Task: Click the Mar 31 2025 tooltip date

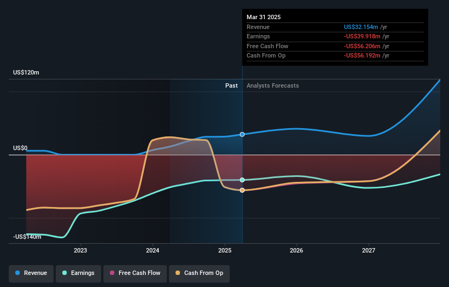Action: coord(264,17)
